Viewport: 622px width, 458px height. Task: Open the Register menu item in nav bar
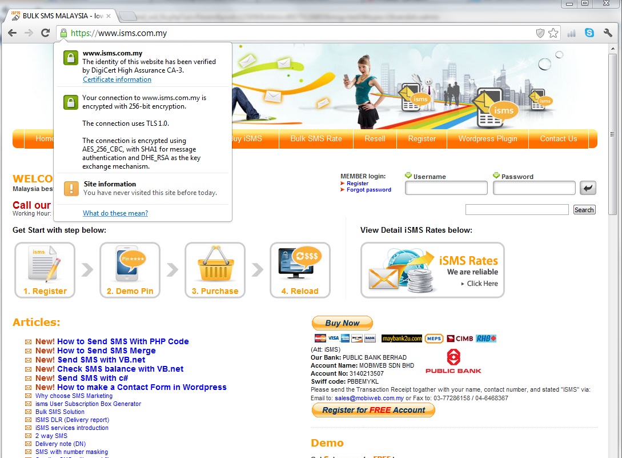(x=422, y=138)
